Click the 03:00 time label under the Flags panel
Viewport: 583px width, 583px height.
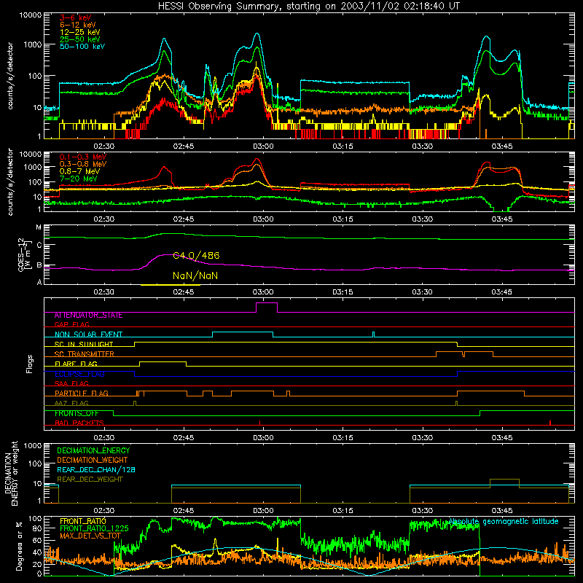[263, 438]
